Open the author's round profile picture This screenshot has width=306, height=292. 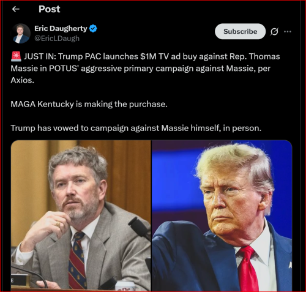(x=21, y=34)
